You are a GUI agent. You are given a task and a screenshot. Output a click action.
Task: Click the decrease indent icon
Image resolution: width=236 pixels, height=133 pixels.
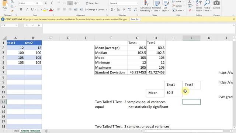(76, 10)
